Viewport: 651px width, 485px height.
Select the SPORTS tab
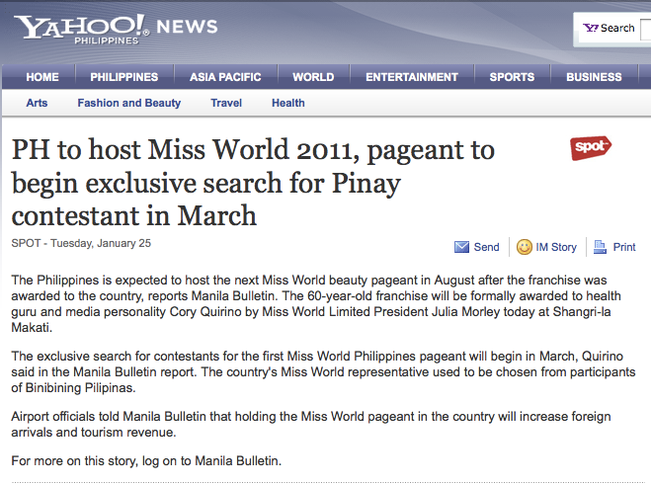pyautogui.click(x=512, y=77)
